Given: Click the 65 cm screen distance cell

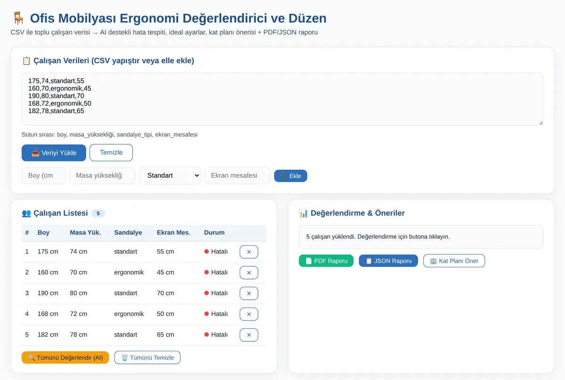Looking at the screenshot, I should (165, 335).
